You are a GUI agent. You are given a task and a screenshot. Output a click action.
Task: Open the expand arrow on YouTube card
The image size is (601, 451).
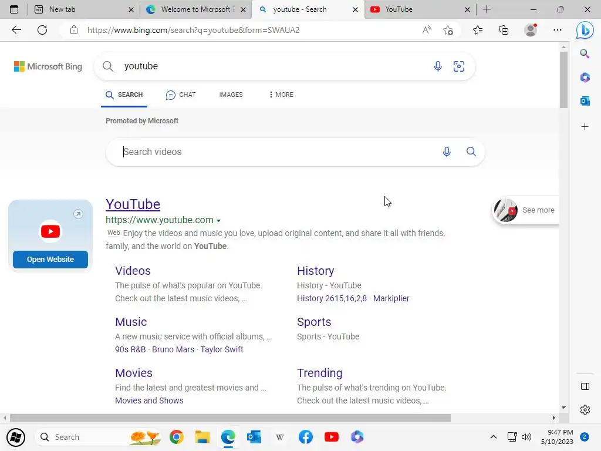78,214
